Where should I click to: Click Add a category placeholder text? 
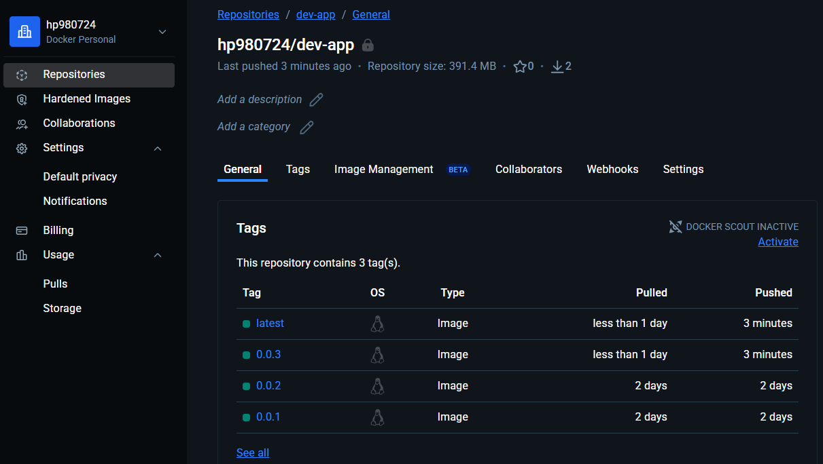[x=253, y=127]
